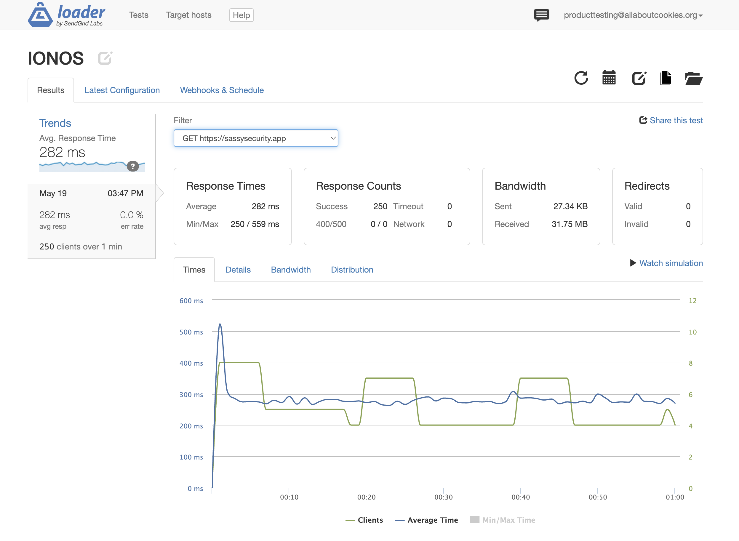Image resolution: width=739 pixels, height=541 pixels.
Task: Click the edit test icon in toolbar
Action: click(639, 78)
